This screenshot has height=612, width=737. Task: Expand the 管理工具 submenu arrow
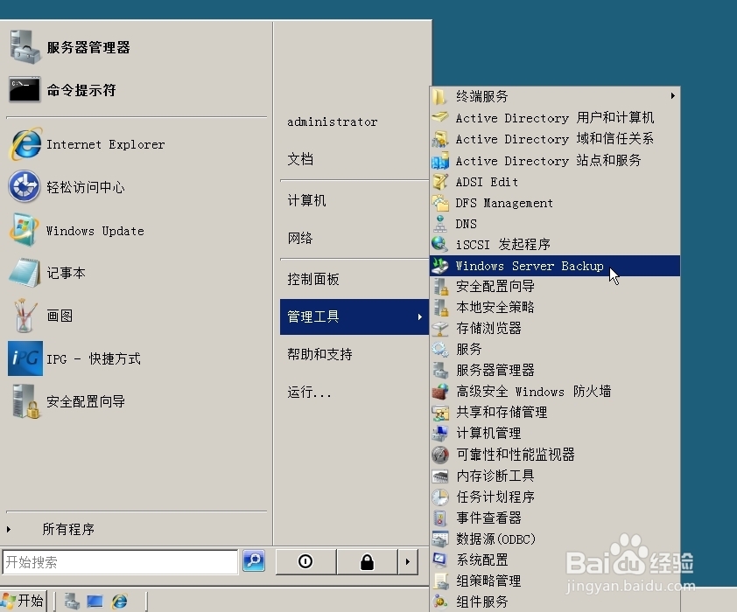(420, 316)
